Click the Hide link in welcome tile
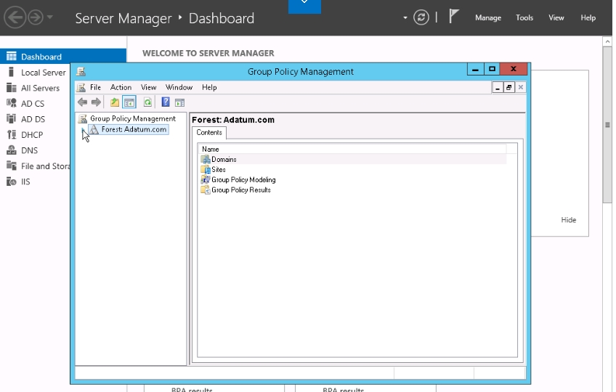Screen dimensions: 616x392 click(x=569, y=220)
